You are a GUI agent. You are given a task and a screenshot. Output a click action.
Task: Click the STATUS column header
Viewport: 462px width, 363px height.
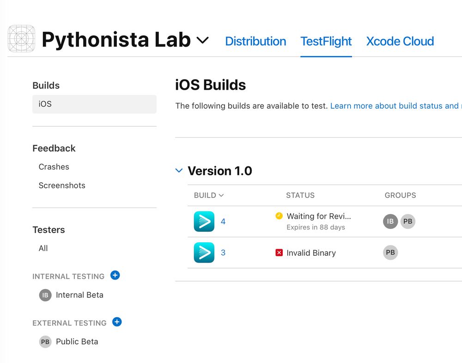point(300,195)
